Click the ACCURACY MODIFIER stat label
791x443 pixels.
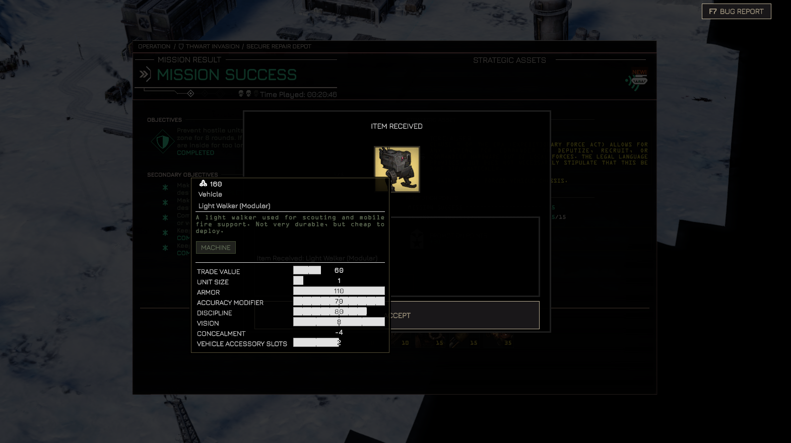pyautogui.click(x=230, y=303)
